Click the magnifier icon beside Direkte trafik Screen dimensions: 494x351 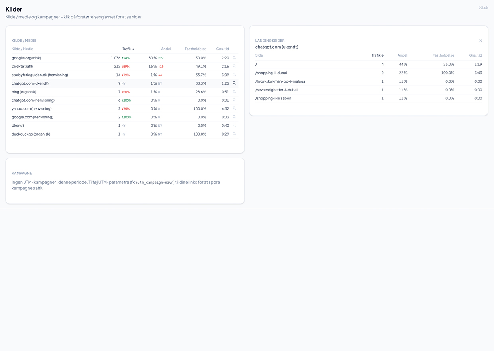coord(234,66)
